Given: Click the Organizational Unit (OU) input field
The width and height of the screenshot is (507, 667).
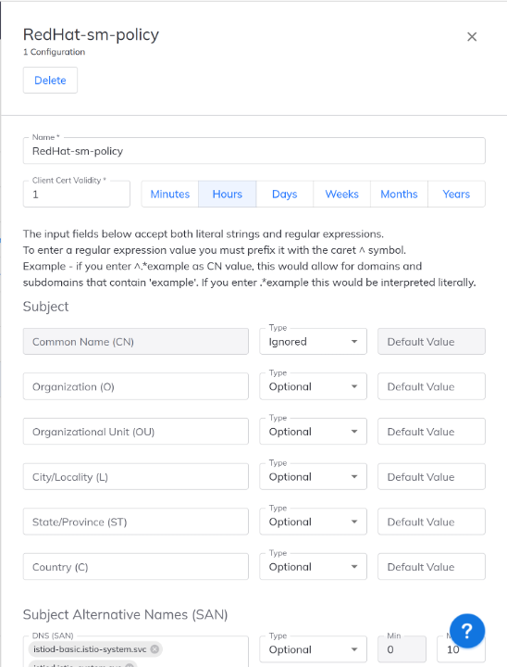Looking at the screenshot, I should 136,432.
